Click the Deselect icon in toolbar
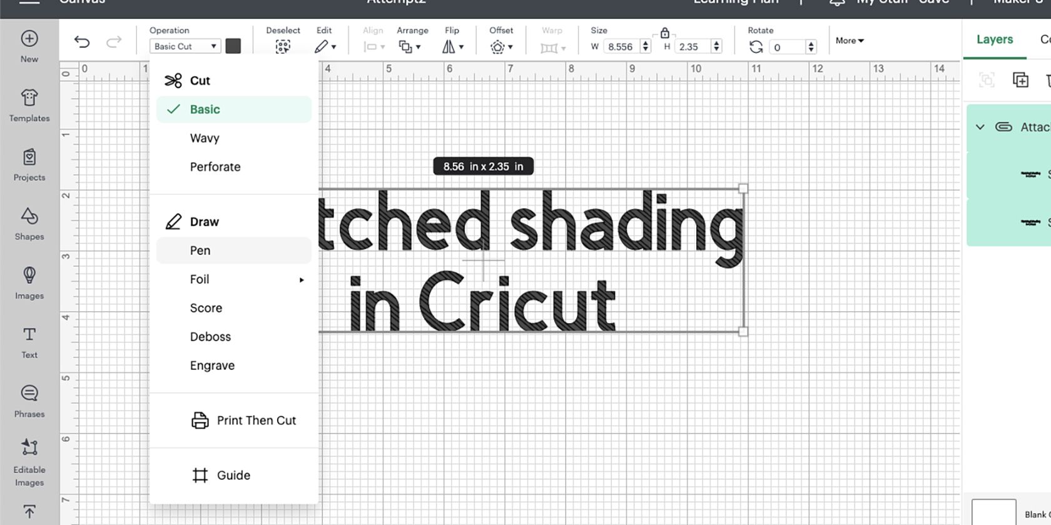 click(x=283, y=46)
